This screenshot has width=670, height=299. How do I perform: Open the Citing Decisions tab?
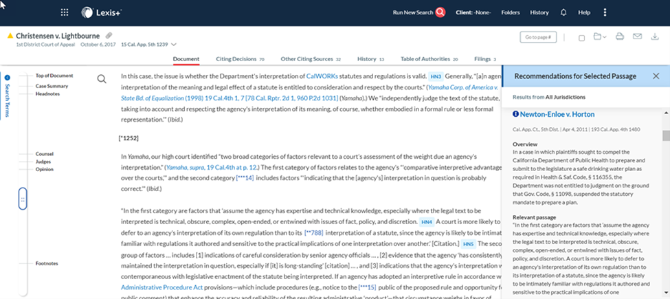click(240, 59)
